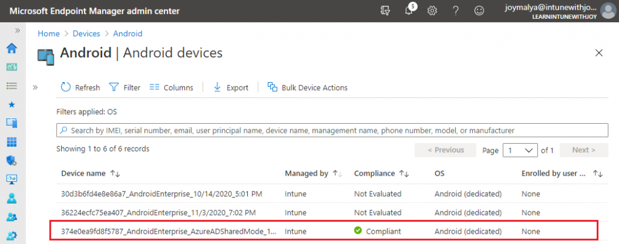
Task: Open Endpoint security shield icon
Action: click(x=12, y=161)
